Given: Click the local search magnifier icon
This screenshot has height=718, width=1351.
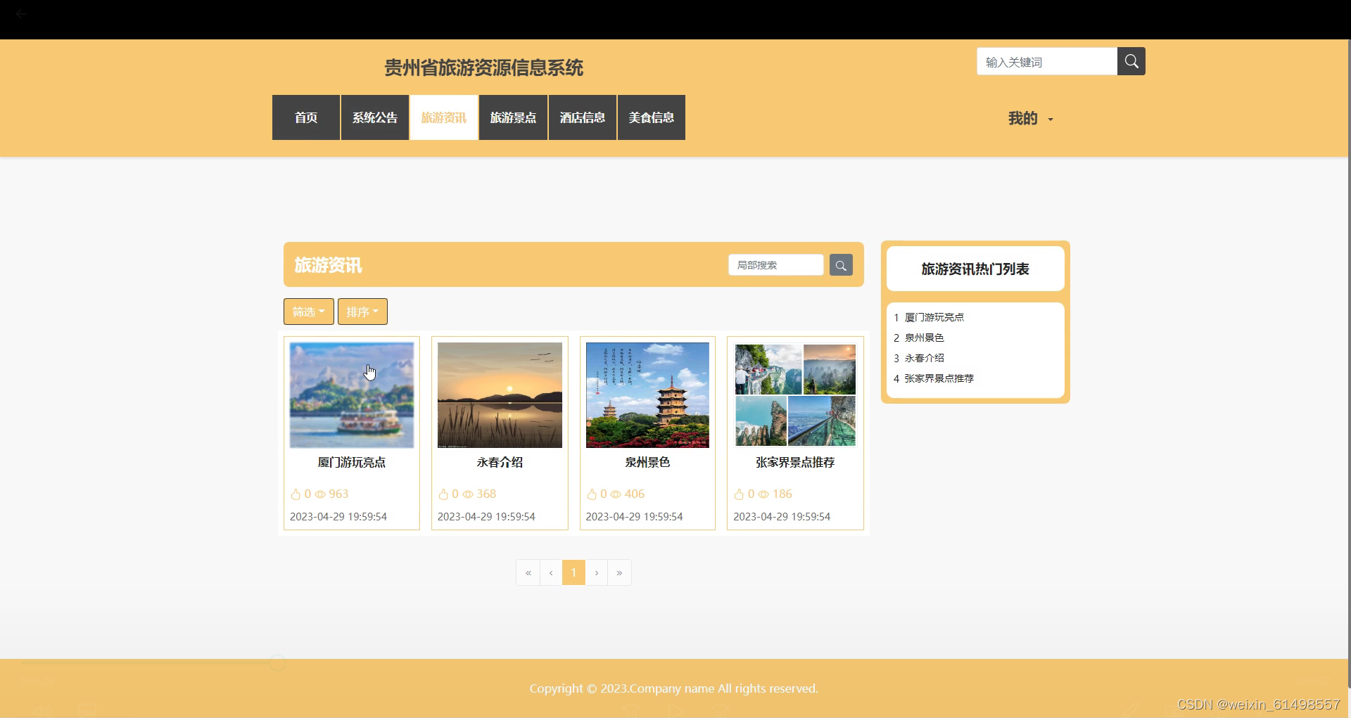Looking at the screenshot, I should click(x=841, y=265).
